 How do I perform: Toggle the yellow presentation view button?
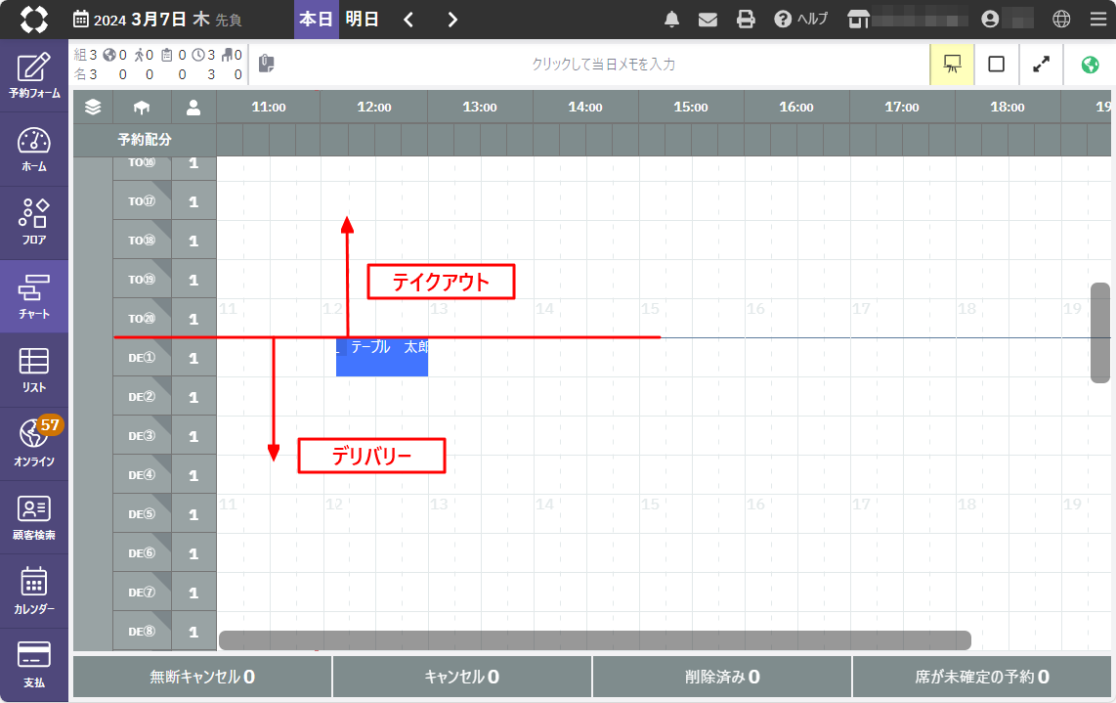(951, 65)
